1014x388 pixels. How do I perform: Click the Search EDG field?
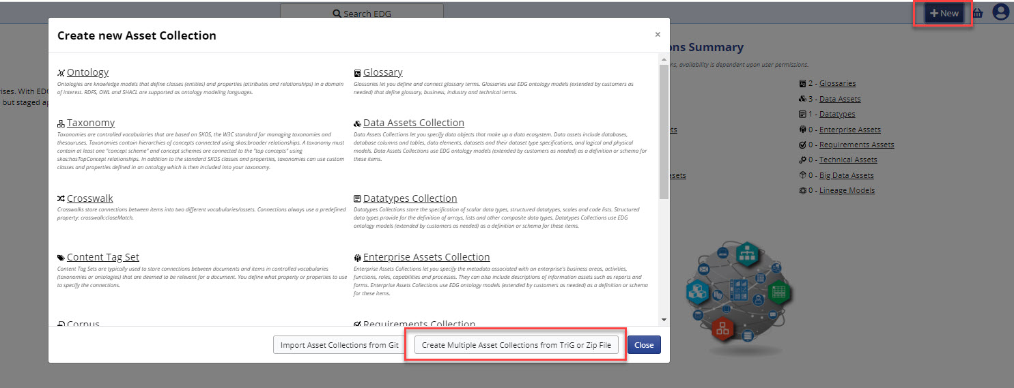[362, 14]
